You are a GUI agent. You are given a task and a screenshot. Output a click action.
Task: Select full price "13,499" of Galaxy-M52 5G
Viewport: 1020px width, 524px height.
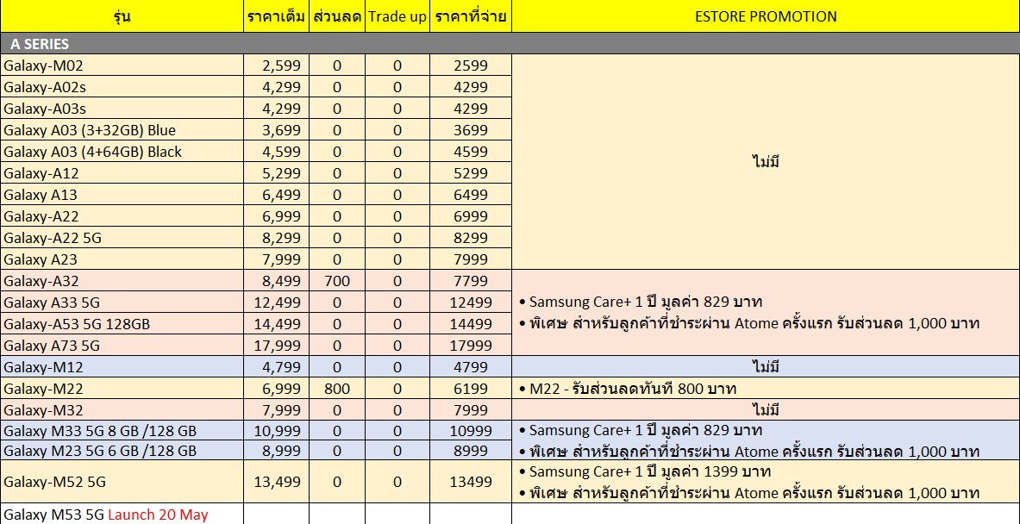[x=278, y=482]
